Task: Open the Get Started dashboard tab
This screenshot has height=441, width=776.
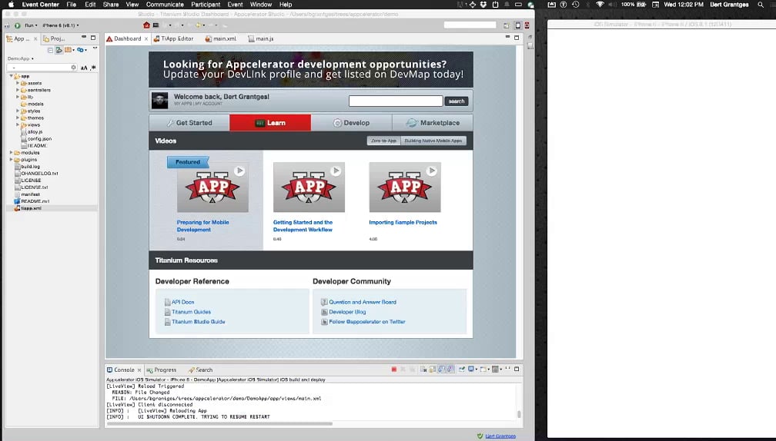Action: (x=189, y=123)
